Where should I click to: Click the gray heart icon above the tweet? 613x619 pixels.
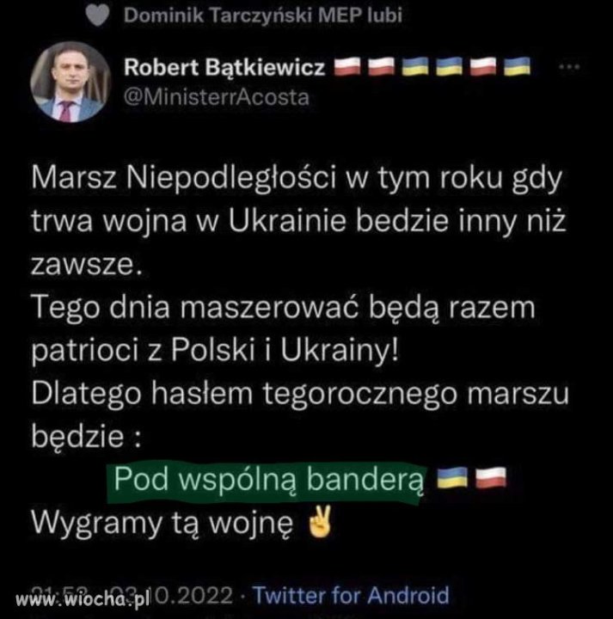pos(97,15)
